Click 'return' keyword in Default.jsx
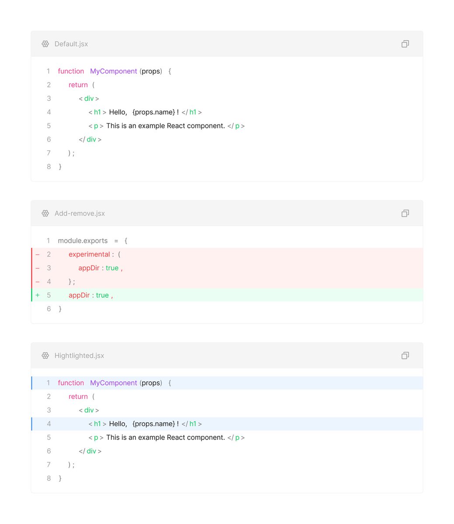This screenshot has height=524, width=454. [x=78, y=85]
